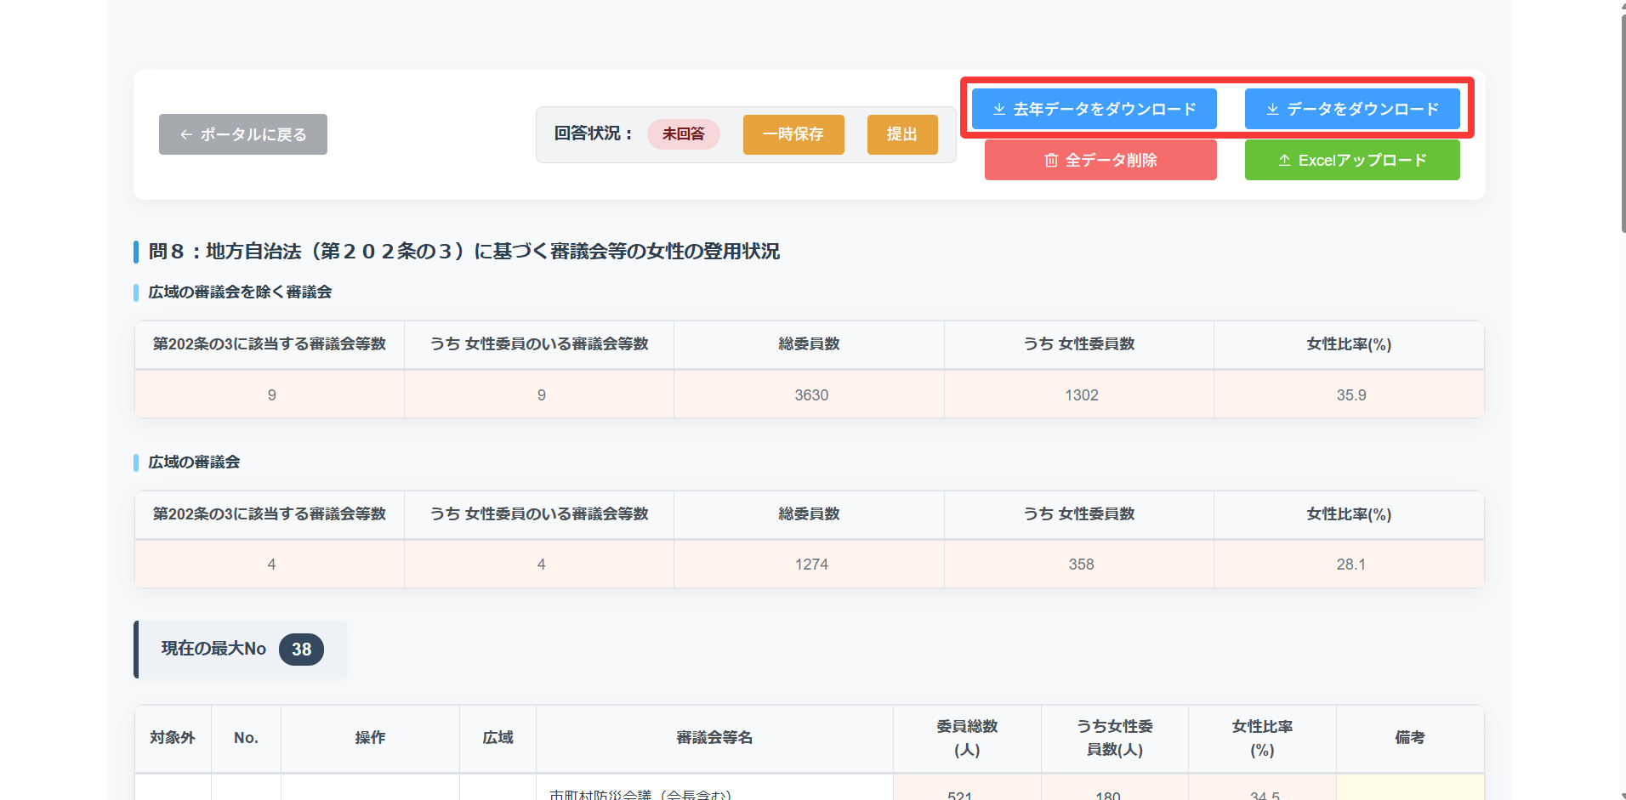The width and height of the screenshot is (1626, 800).
Task: Click the 広域 column header
Action: 497,738
